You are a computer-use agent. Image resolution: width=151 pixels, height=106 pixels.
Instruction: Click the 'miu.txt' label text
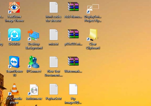tap(54, 44)
